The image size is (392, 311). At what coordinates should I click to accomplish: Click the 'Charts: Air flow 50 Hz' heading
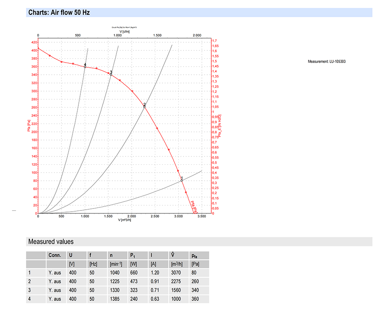tap(59, 13)
